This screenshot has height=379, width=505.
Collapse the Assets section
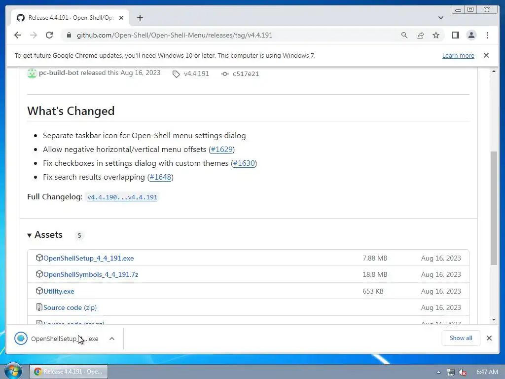pyautogui.click(x=45, y=235)
